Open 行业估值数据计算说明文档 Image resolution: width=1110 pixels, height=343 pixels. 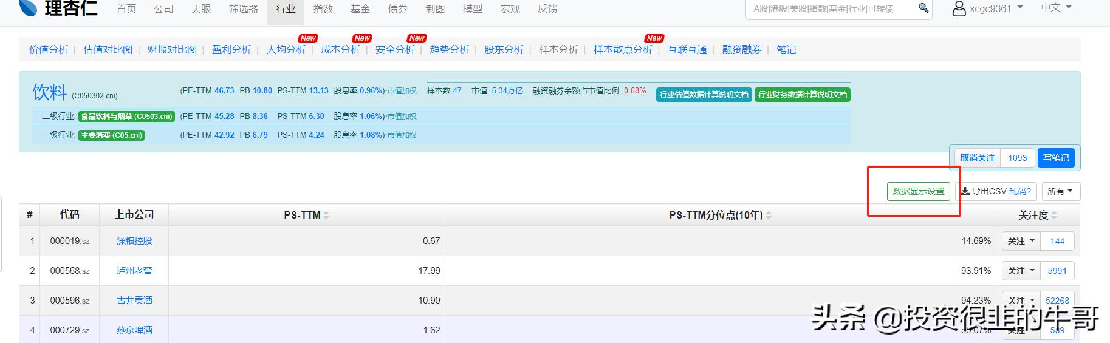[704, 95]
